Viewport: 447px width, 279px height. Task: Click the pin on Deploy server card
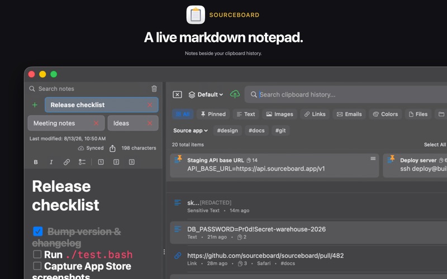(x=393, y=157)
